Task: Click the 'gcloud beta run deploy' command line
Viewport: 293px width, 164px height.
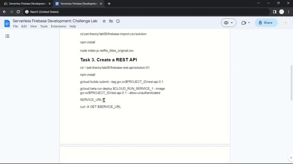Action: click(122, 91)
